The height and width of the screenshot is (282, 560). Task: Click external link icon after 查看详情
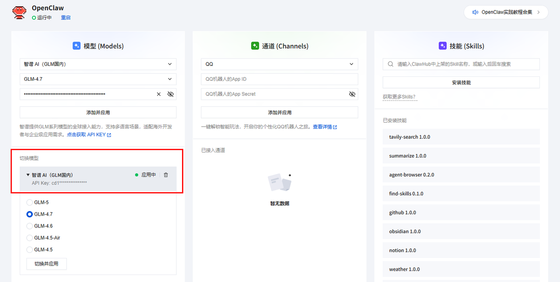click(x=335, y=127)
